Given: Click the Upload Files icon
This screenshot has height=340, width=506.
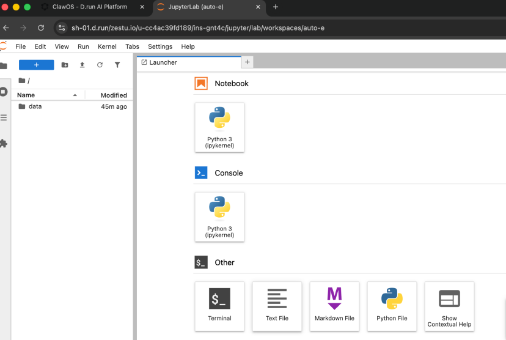Looking at the screenshot, I should 82,65.
